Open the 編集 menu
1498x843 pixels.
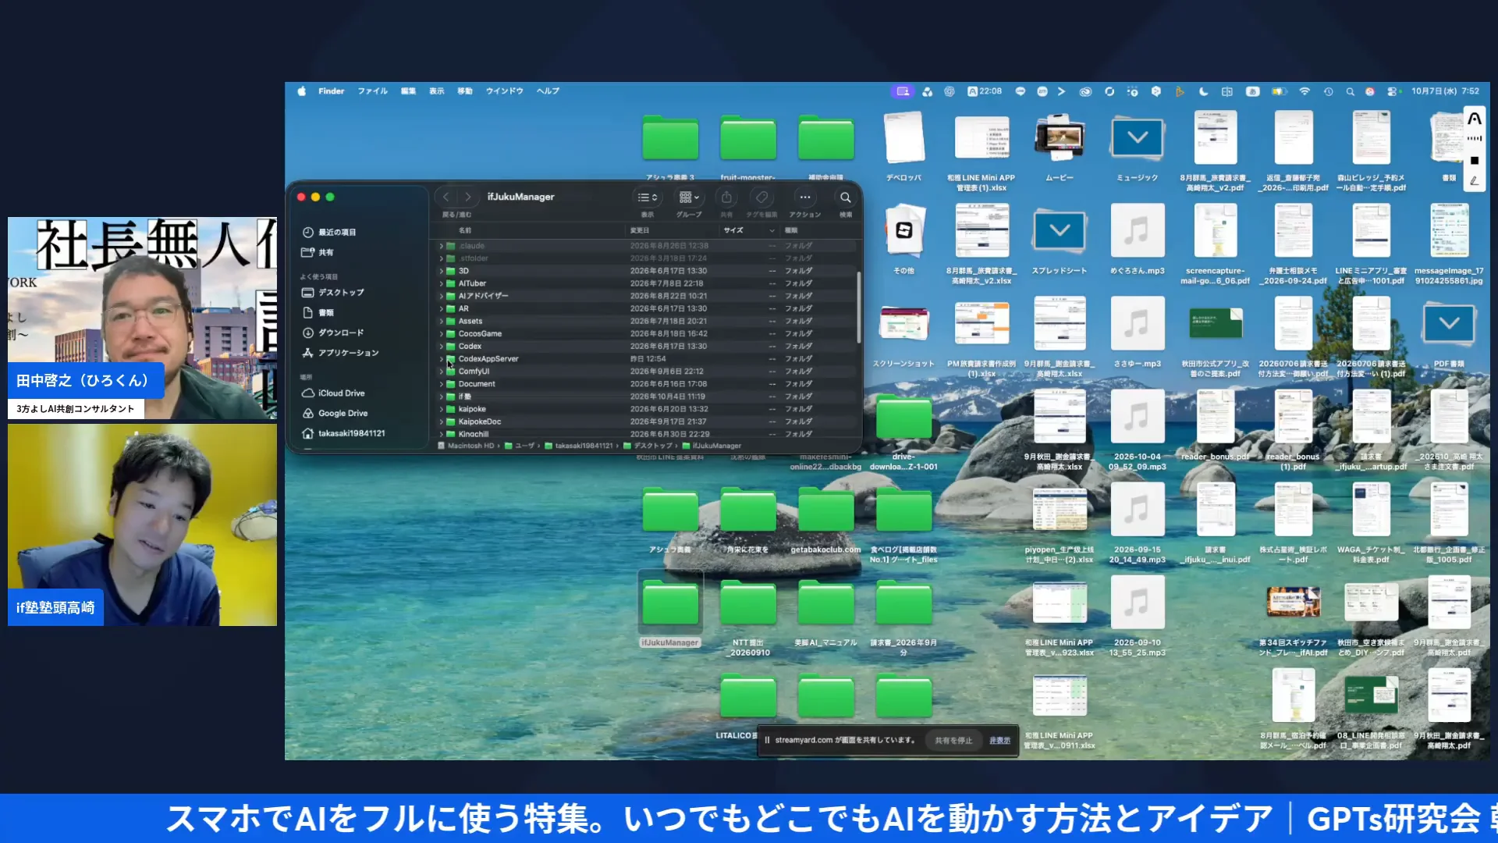(408, 91)
